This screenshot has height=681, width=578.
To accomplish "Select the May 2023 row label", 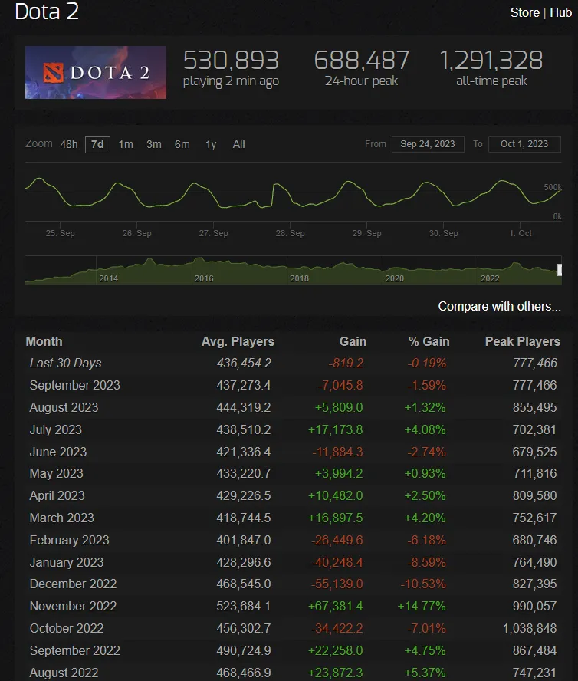I will [x=56, y=473].
